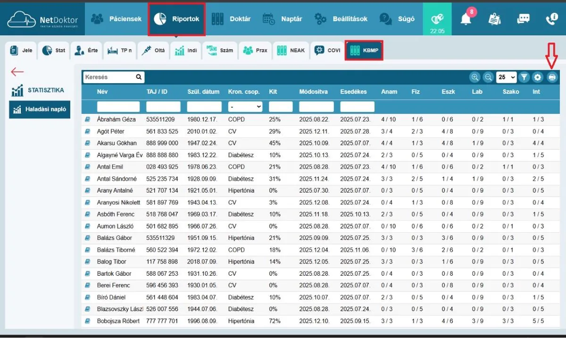This screenshot has width=566, height=338.
Task: Open the Doktár menu
Action: 231,19
